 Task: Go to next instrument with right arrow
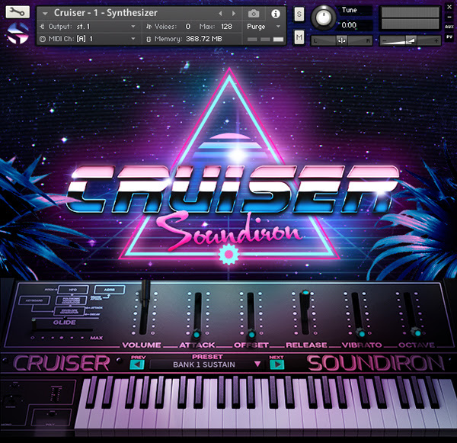[234, 14]
